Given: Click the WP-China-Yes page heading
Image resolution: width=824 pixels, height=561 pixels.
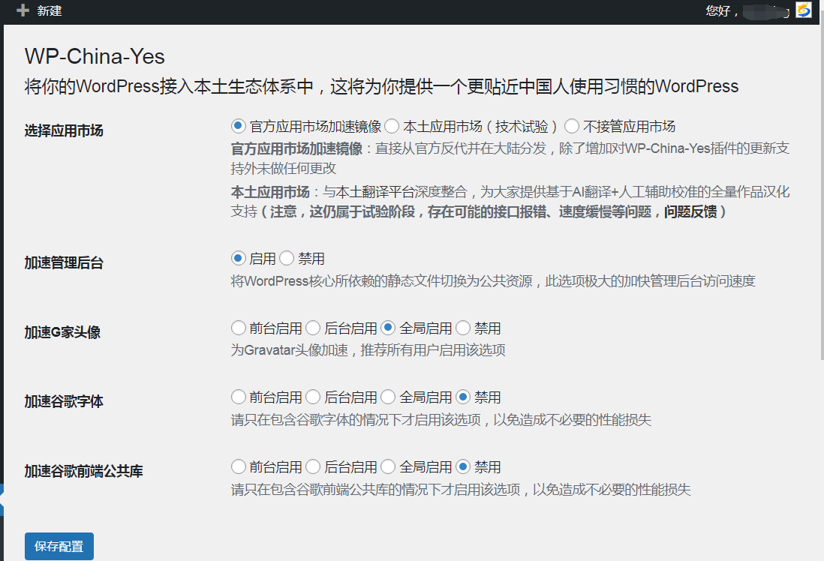Looking at the screenshot, I should [95, 56].
